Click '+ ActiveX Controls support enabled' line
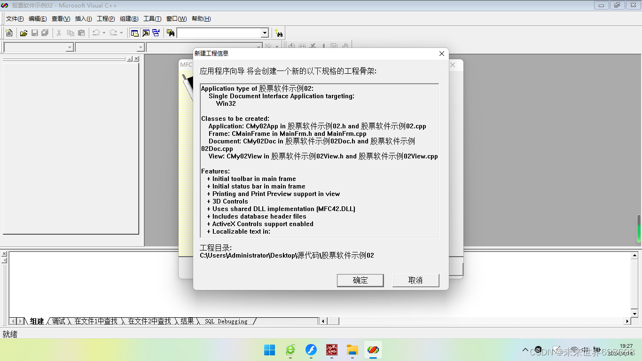642x361 pixels. coord(260,224)
